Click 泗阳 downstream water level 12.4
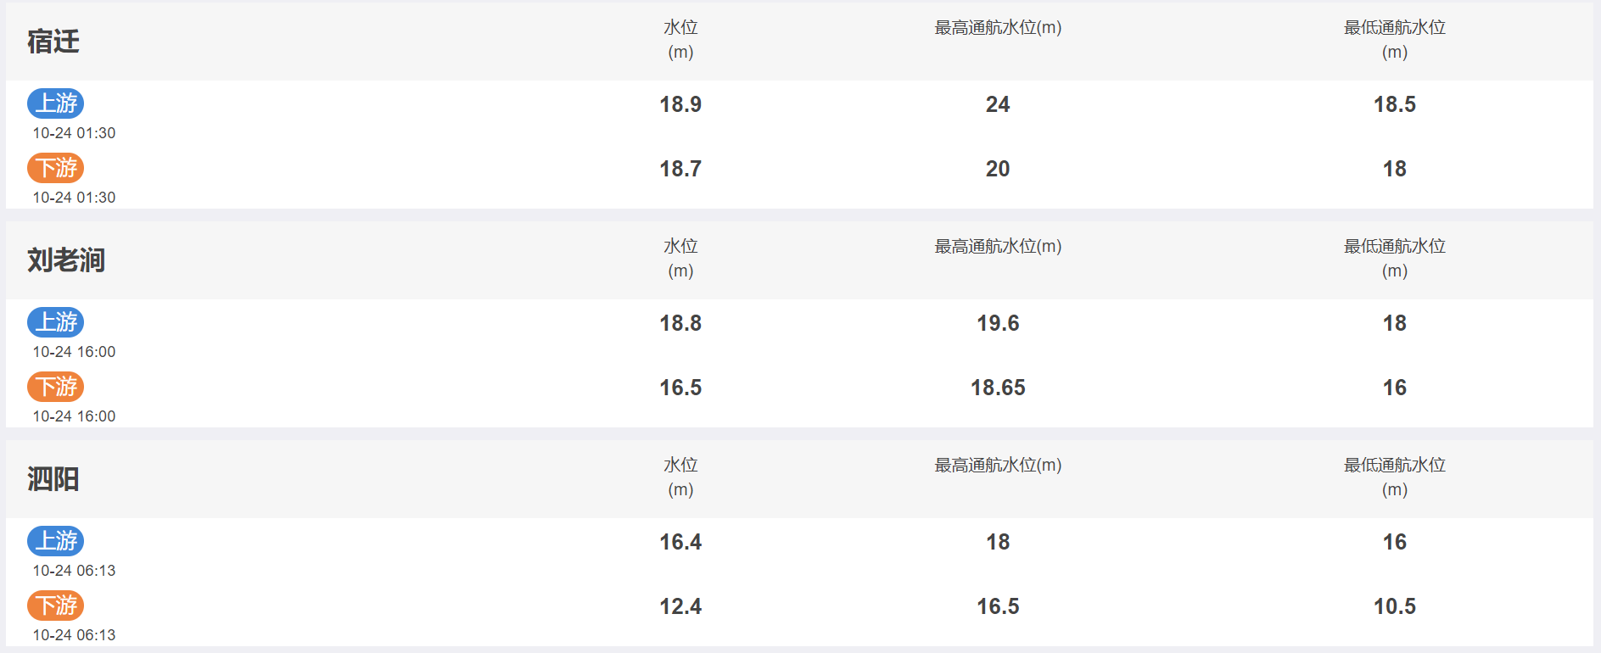The width and height of the screenshot is (1601, 653). 680,606
